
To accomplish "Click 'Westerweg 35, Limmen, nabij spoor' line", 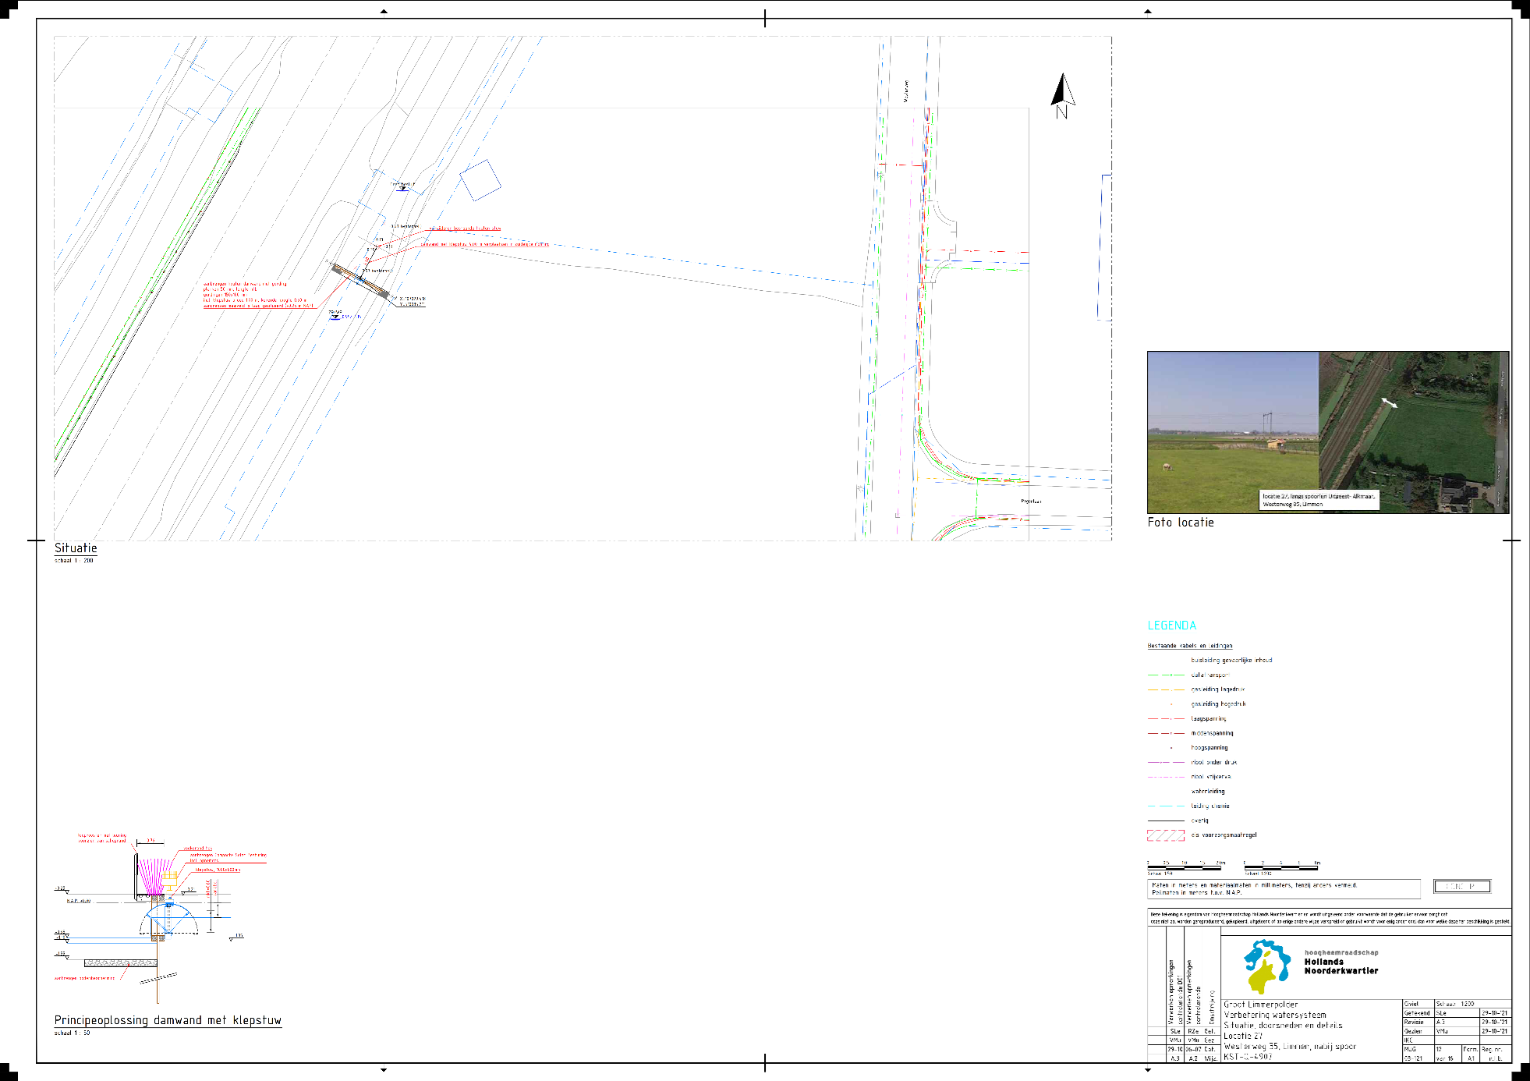I will [1289, 1047].
